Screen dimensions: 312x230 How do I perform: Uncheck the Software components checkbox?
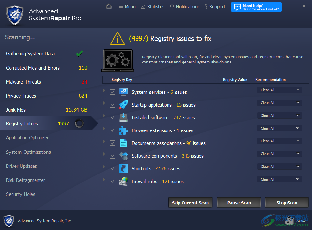(113, 156)
